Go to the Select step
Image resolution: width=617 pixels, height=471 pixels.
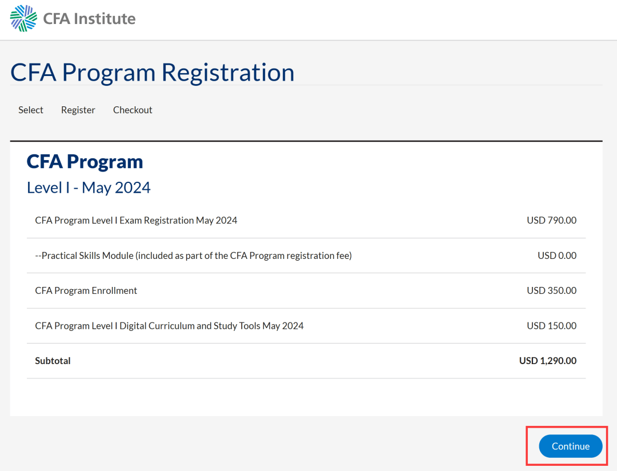coord(31,110)
